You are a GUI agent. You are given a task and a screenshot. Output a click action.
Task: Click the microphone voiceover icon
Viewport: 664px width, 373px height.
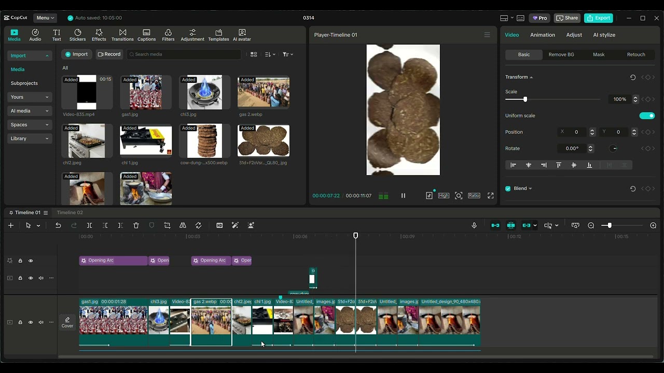click(474, 225)
